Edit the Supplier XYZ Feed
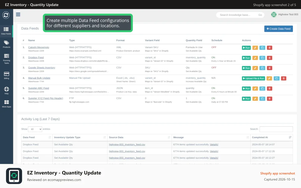This screenshot has height=188, width=301. pyautogui.click(x=255, y=99)
